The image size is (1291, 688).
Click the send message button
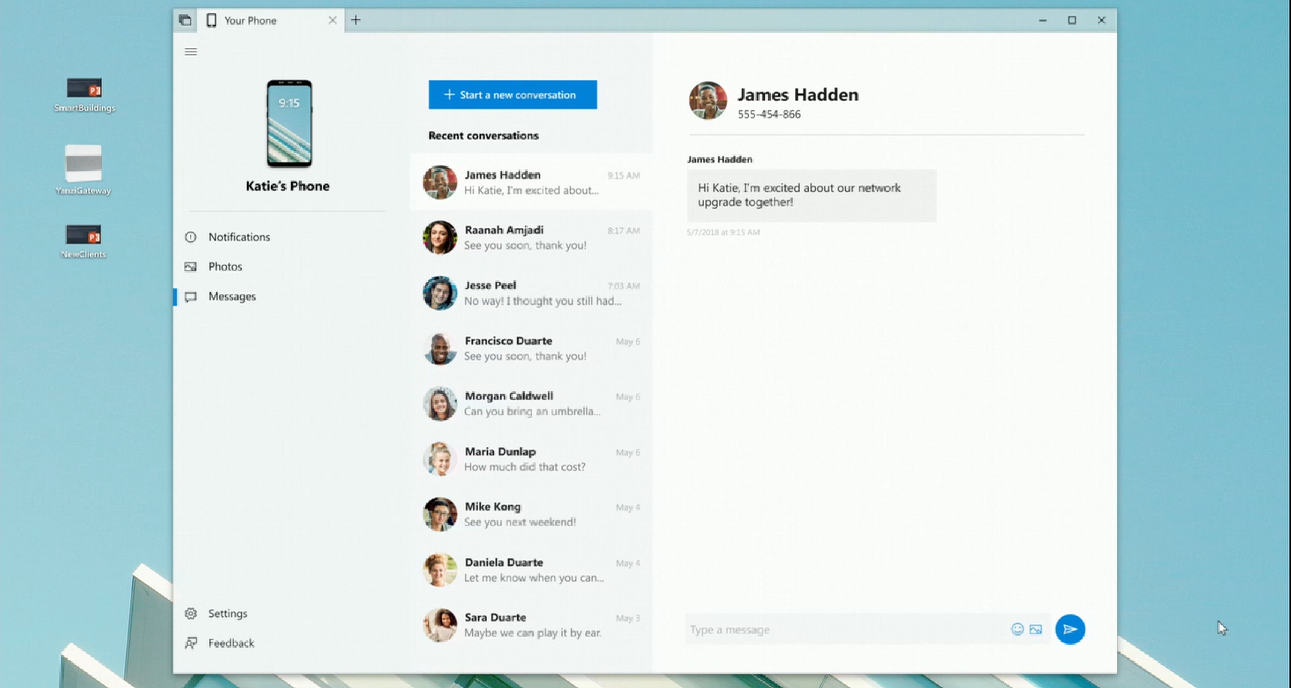(1070, 629)
